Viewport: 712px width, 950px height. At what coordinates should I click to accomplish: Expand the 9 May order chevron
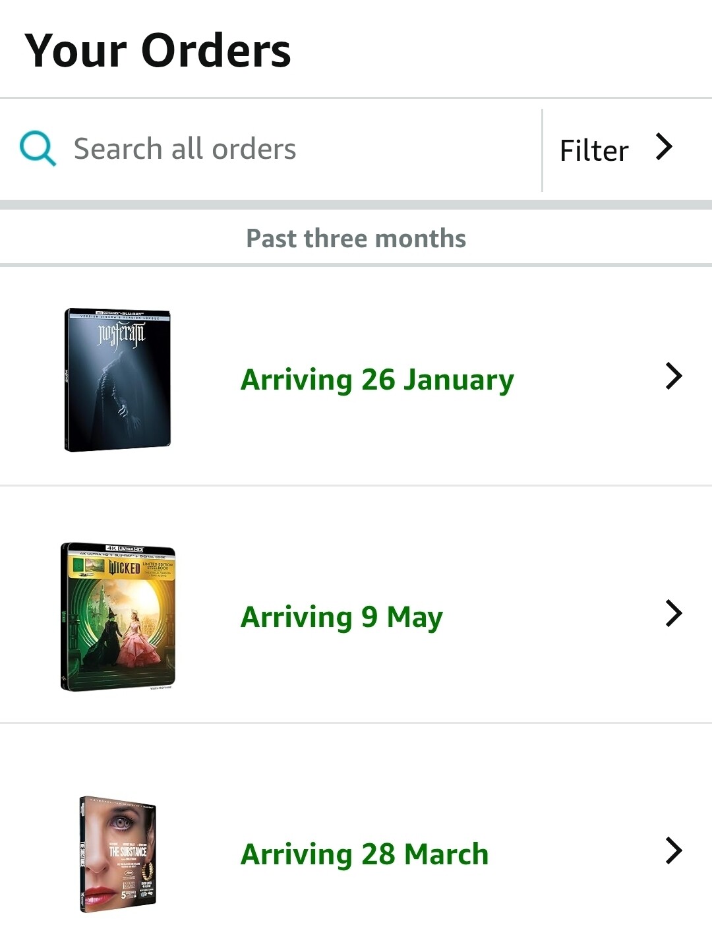pyautogui.click(x=673, y=613)
